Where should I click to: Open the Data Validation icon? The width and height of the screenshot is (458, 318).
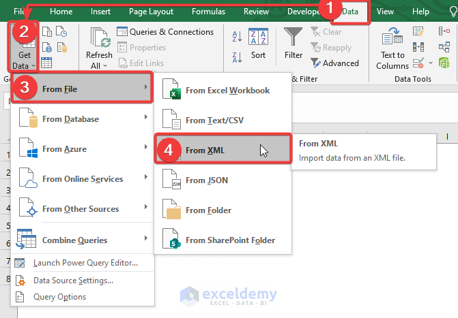[418, 63]
